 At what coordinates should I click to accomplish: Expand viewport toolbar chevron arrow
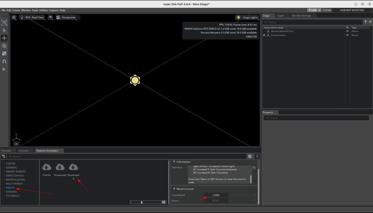click(x=79, y=17)
